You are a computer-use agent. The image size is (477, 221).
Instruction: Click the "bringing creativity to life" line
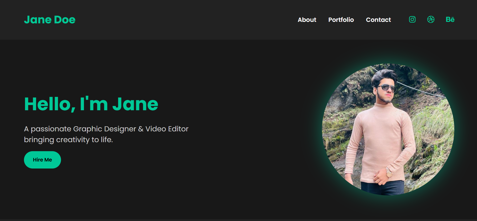[68, 140]
